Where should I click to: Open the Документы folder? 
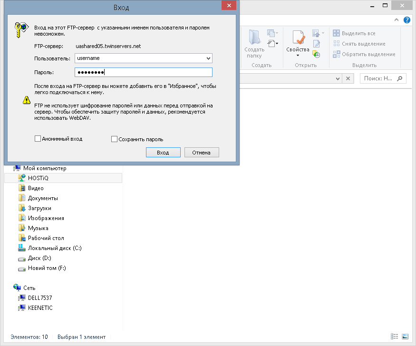tap(38, 198)
